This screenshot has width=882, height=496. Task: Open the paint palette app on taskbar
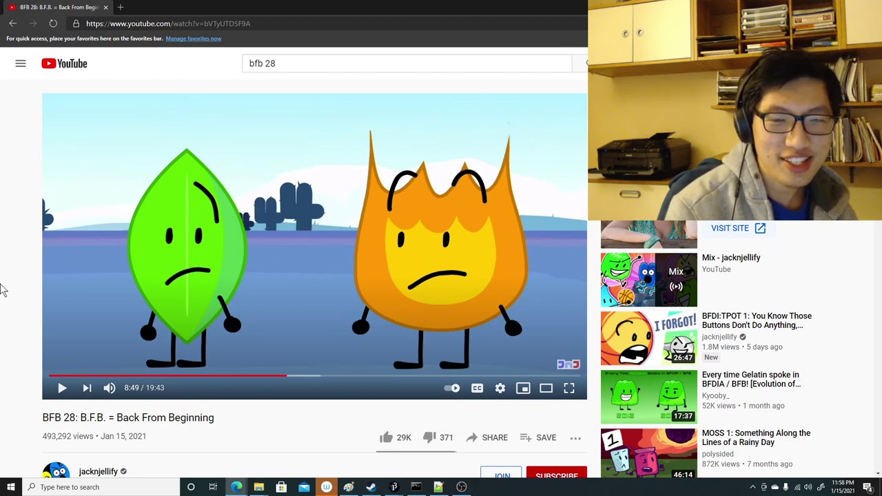[x=349, y=487]
